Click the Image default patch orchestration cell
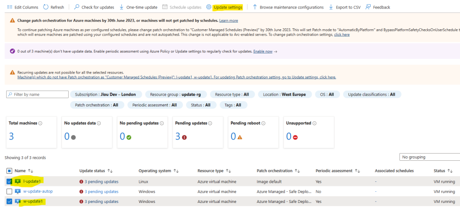The image size is (460, 207). click(x=269, y=182)
